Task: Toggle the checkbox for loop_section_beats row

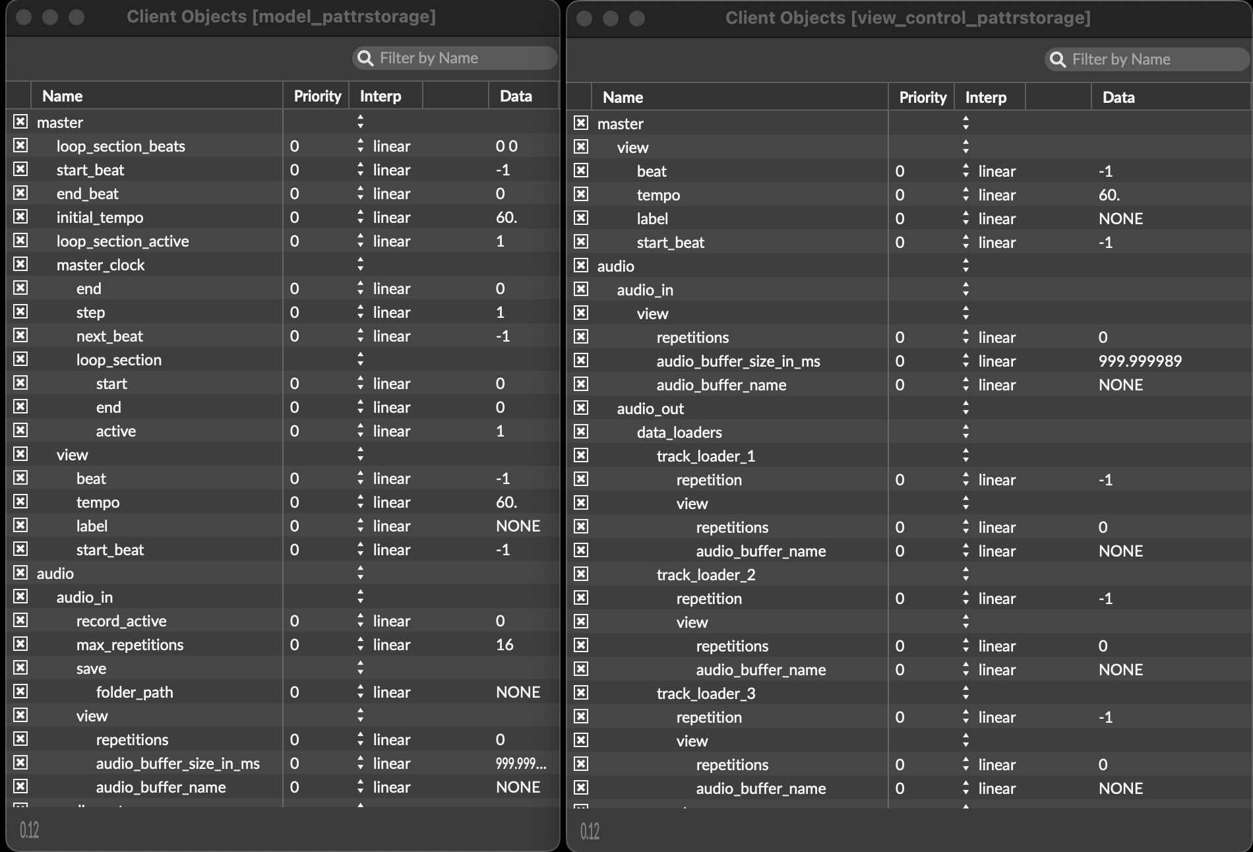Action: coord(20,146)
